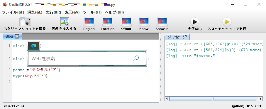Click the SikulixIDE-2.0.4 status bar text
Screen dimensions: 266x109
pos(13,106)
